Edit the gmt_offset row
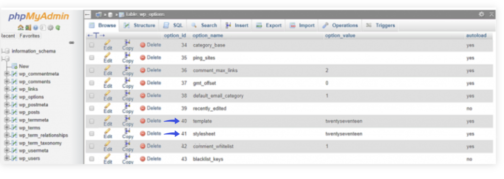The image size is (504, 179). 108,83
